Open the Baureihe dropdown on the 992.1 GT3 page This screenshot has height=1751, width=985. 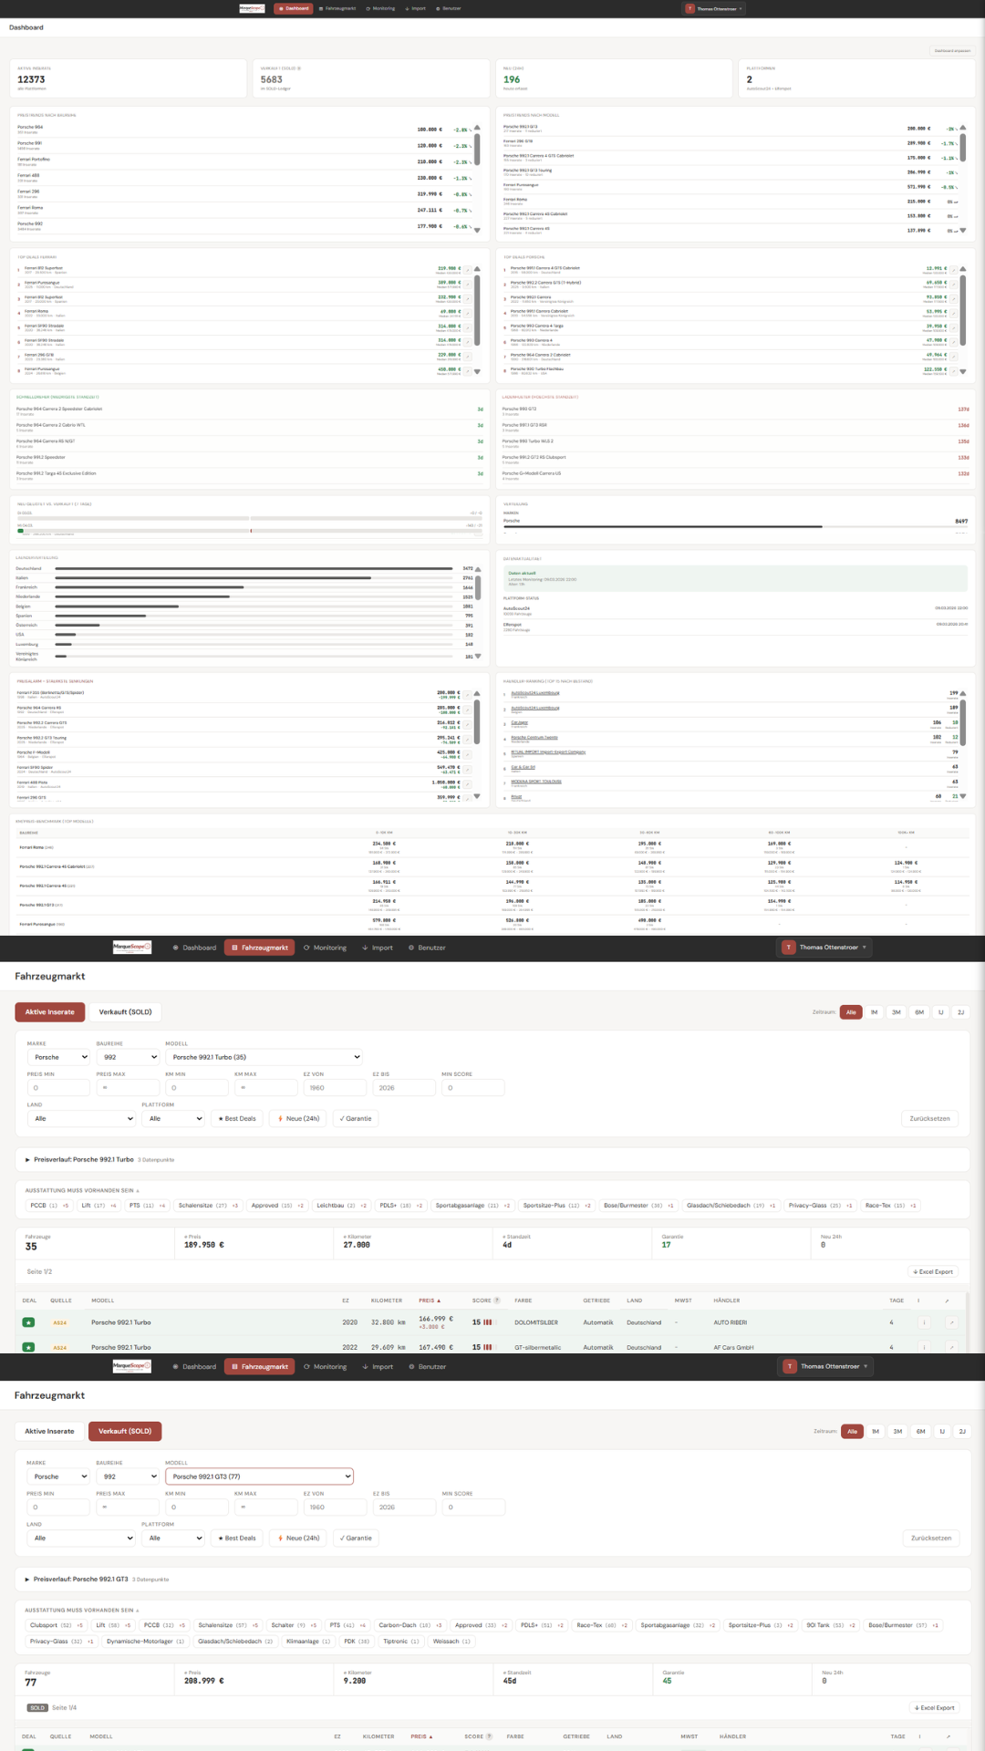coord(128,1476)
